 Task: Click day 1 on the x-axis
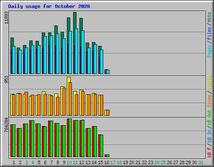coord(14,162)
